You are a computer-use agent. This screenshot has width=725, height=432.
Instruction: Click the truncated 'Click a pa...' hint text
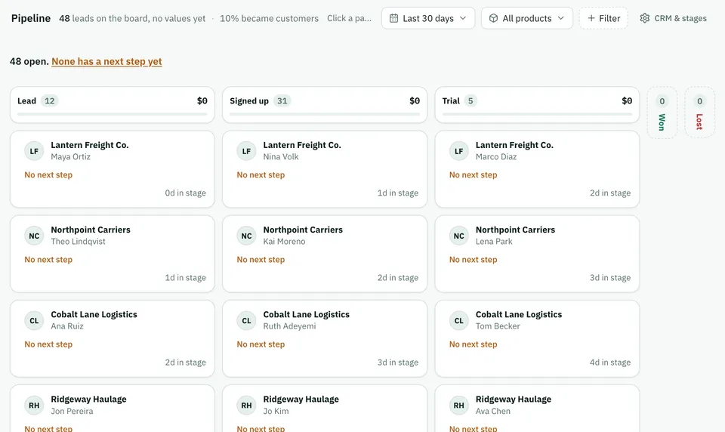(x=349, y=18)
